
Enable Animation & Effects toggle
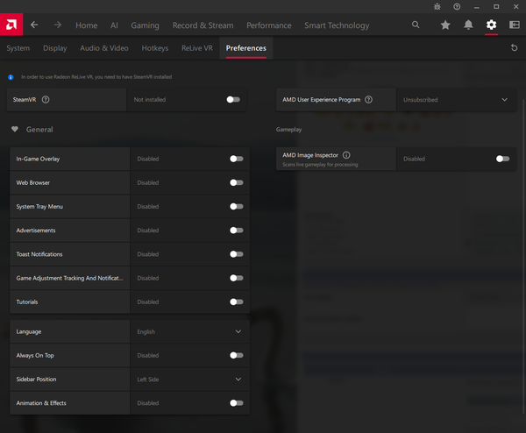click(x=237, y=403)
